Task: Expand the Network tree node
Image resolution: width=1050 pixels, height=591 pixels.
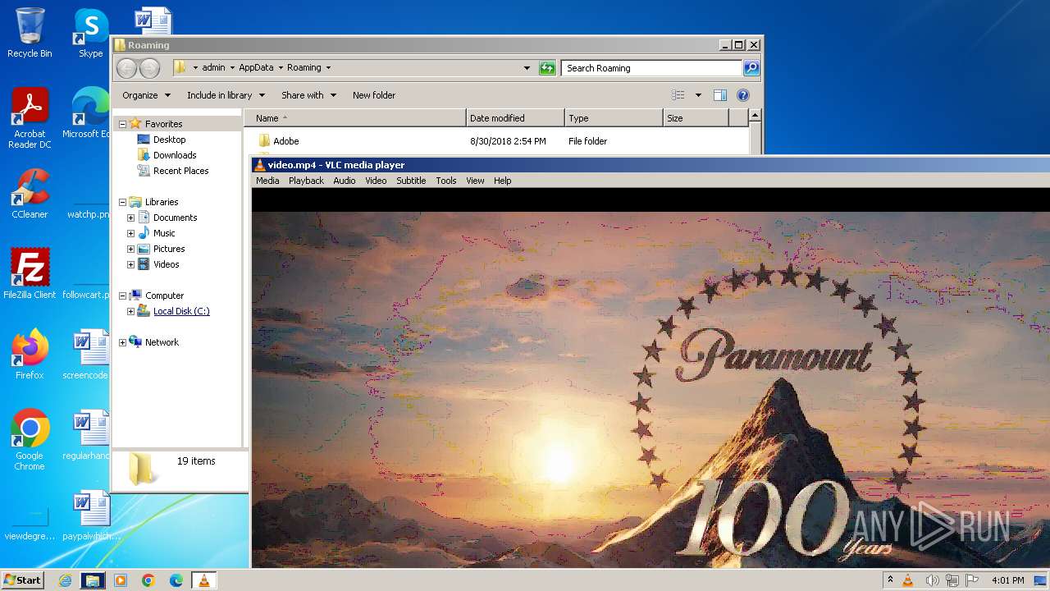Action: [x=122, y=342]
